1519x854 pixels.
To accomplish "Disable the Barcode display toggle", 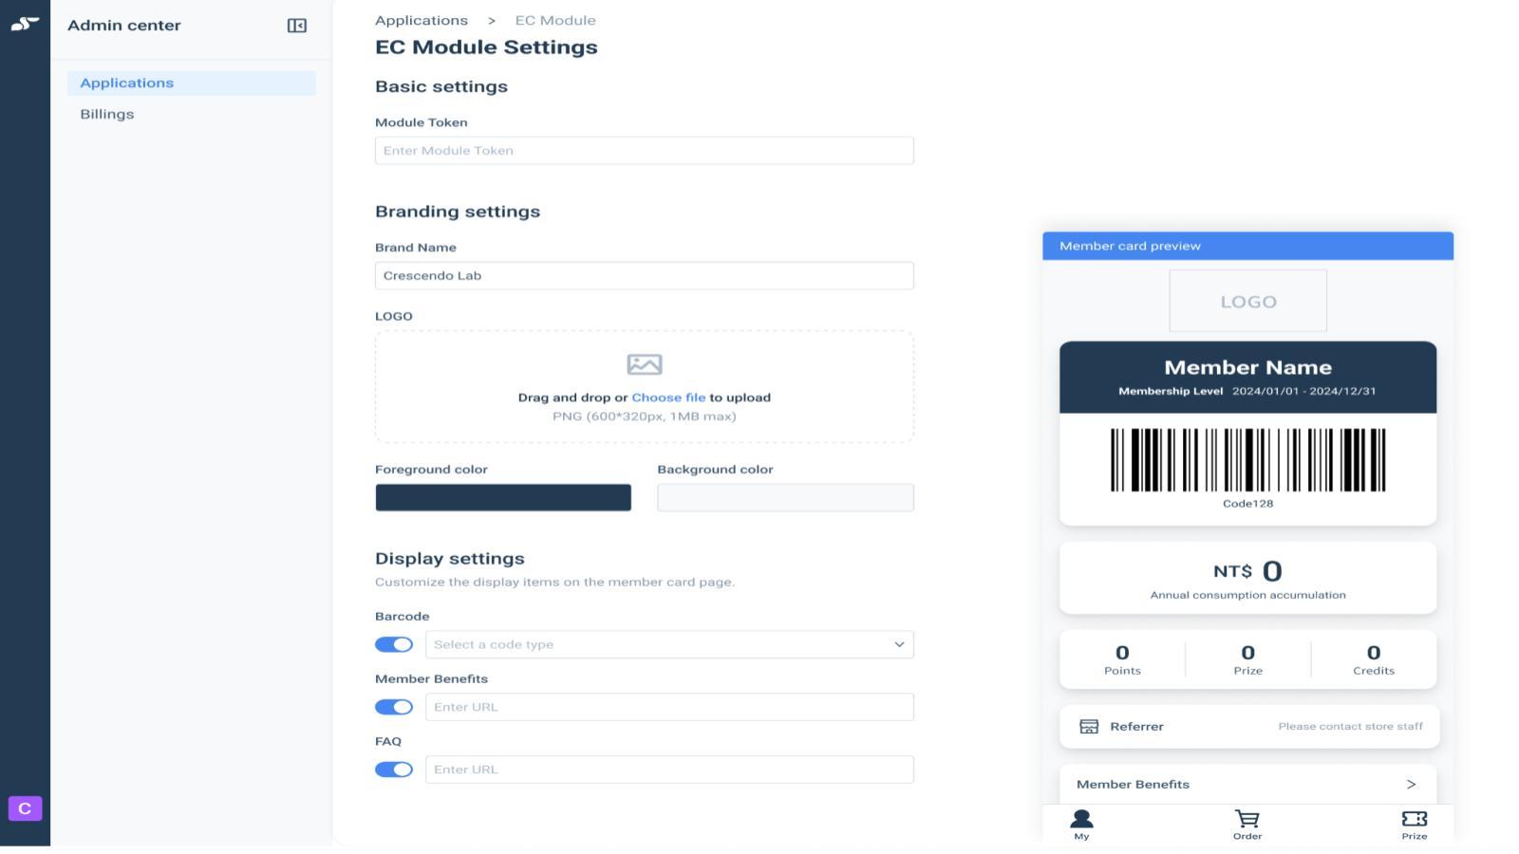I will click(x=394, y=643).
